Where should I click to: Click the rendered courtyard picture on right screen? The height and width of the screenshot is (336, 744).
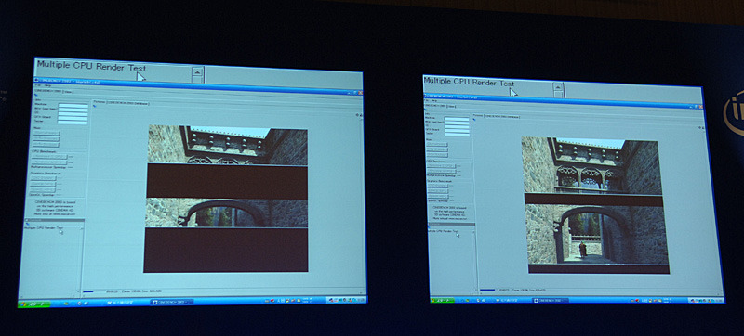point(595,205)
